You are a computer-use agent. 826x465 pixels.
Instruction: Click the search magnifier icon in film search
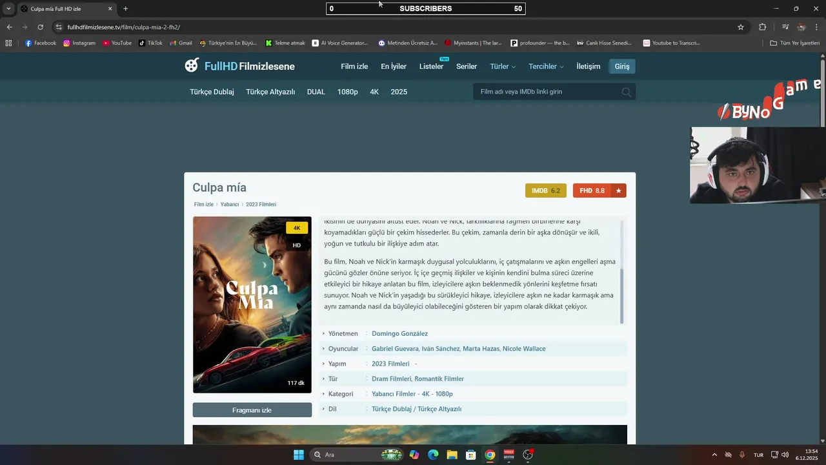click(626, 92)
